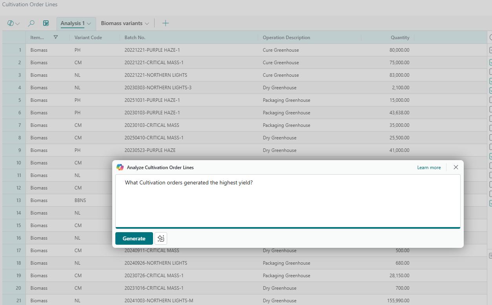The image size is (492, 305).
Task: Select batch 20230103-CRITICAL MASS cell
Action: pos(152,125)
